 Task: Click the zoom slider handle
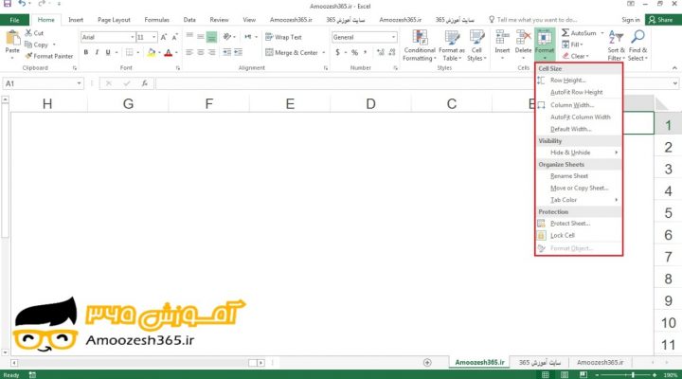(633, 374)
